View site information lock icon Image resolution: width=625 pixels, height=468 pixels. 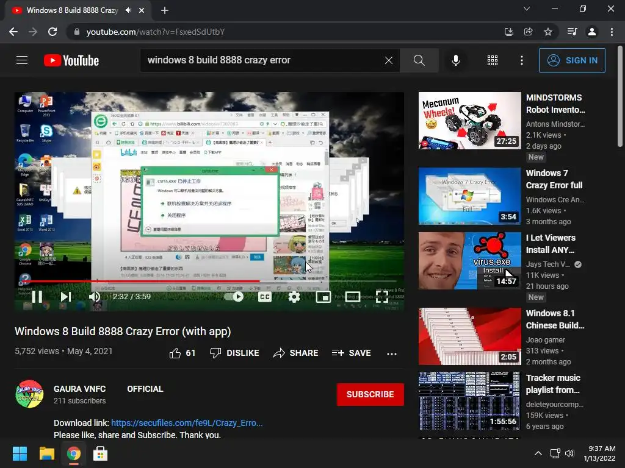(76, 32)
